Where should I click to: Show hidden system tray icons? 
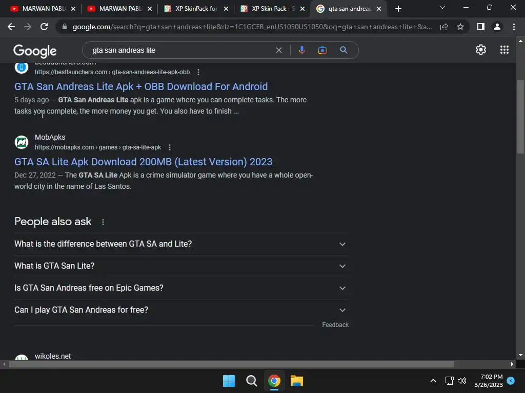coord(433,381)
